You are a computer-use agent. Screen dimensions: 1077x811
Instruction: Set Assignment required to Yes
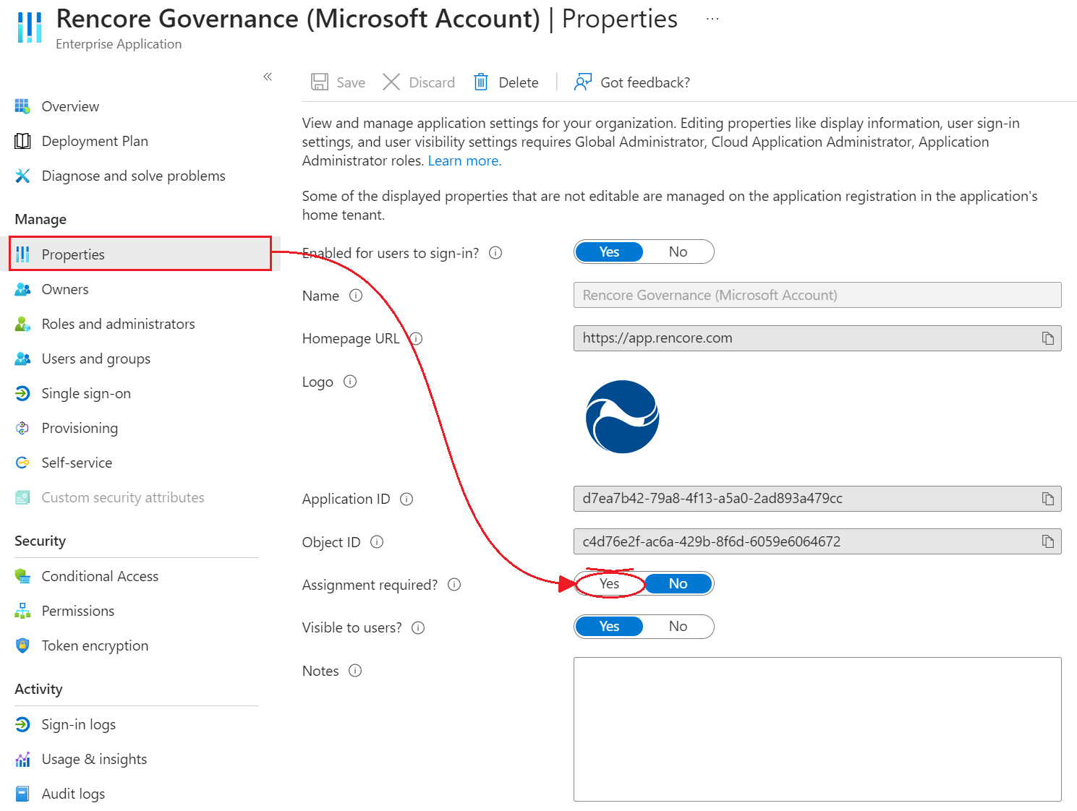(x=609, y=583)
